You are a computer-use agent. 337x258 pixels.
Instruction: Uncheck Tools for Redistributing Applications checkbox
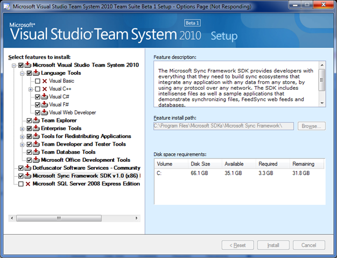29,137
